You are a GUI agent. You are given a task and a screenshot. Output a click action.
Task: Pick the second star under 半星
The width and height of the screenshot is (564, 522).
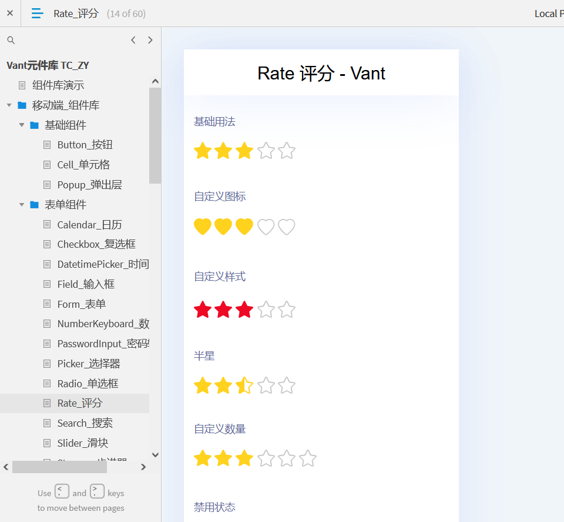223,385
